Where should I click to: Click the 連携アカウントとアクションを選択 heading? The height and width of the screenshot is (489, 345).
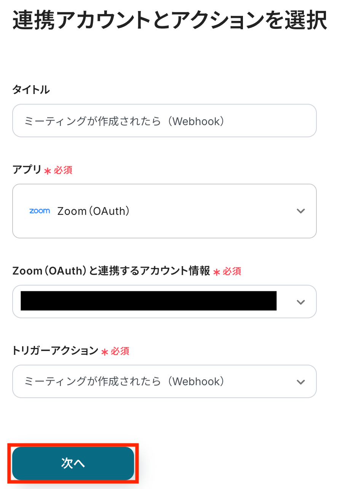point(170,21)
